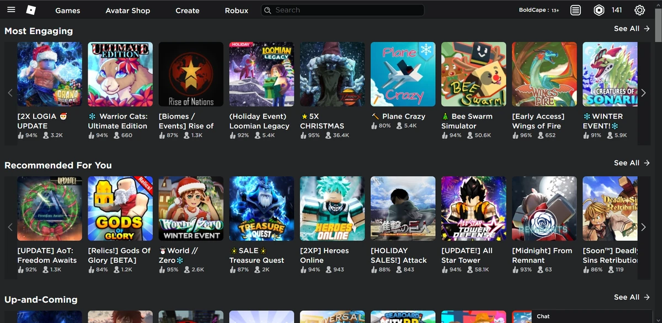
Task: Open See All for Recommended For You
Action: point(631,163)
